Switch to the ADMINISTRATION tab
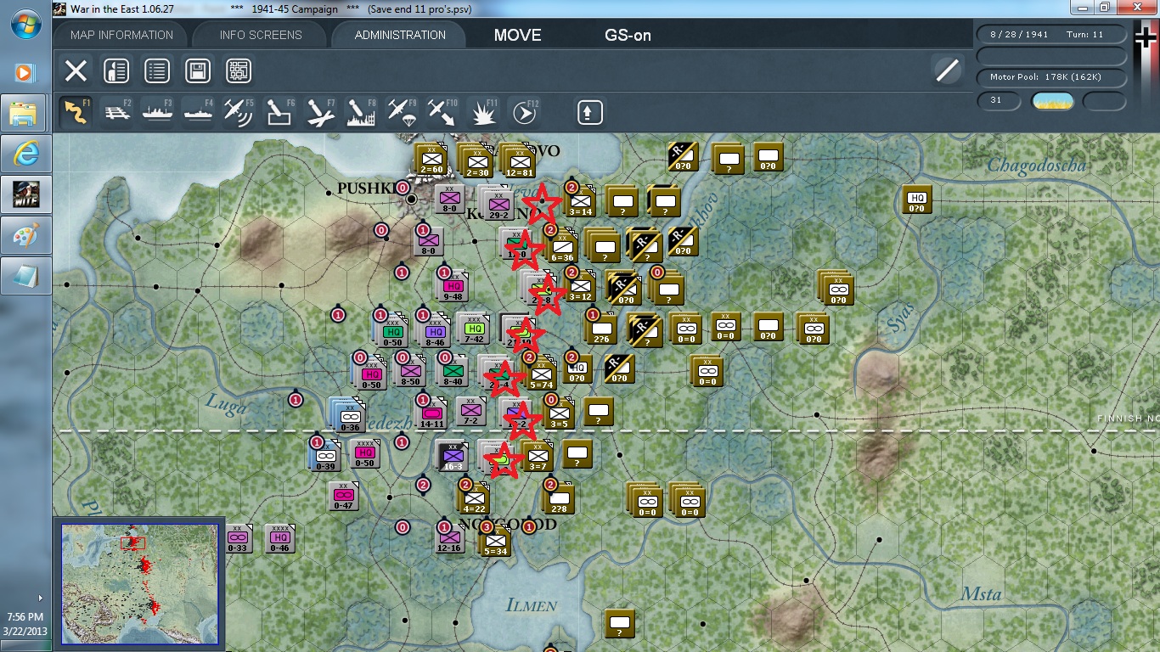 400,35
